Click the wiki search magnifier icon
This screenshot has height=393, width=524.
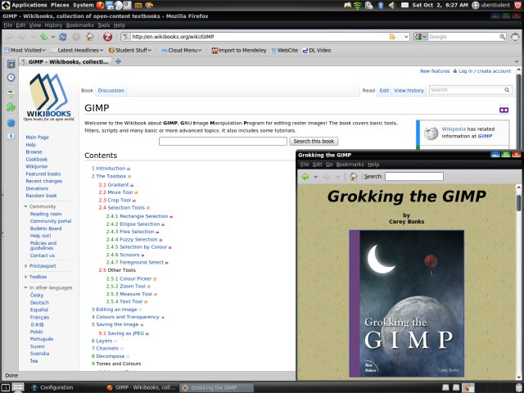507,90
